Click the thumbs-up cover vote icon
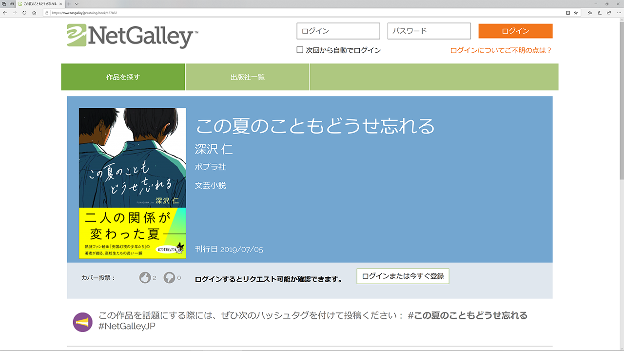This screenshot has width=624, height=351. pyautogui.click(x=145, y=278)
